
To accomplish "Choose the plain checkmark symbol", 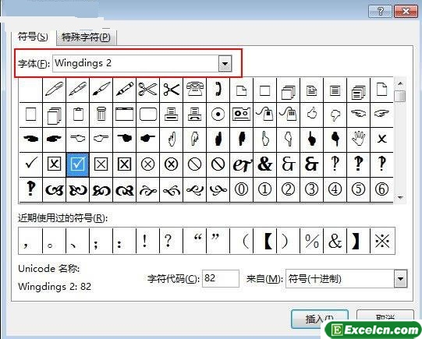I will click(x=30, y=164).
